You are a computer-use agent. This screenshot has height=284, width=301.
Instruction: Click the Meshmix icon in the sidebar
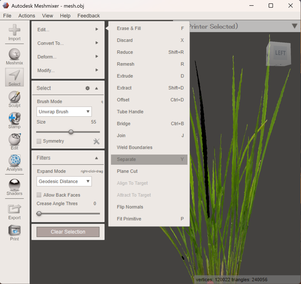(14, 57)
